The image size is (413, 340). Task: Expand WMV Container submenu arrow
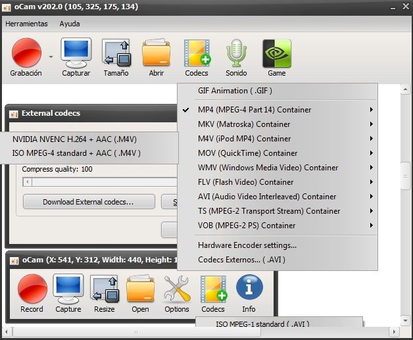pos(371,168)
